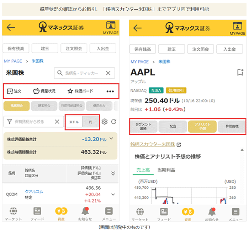Open MY PAGE breadcrumb in right screen

[x=139, y=62]
